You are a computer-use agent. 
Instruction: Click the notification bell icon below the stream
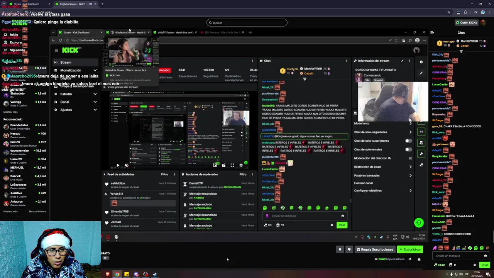(x=340, y=249)
